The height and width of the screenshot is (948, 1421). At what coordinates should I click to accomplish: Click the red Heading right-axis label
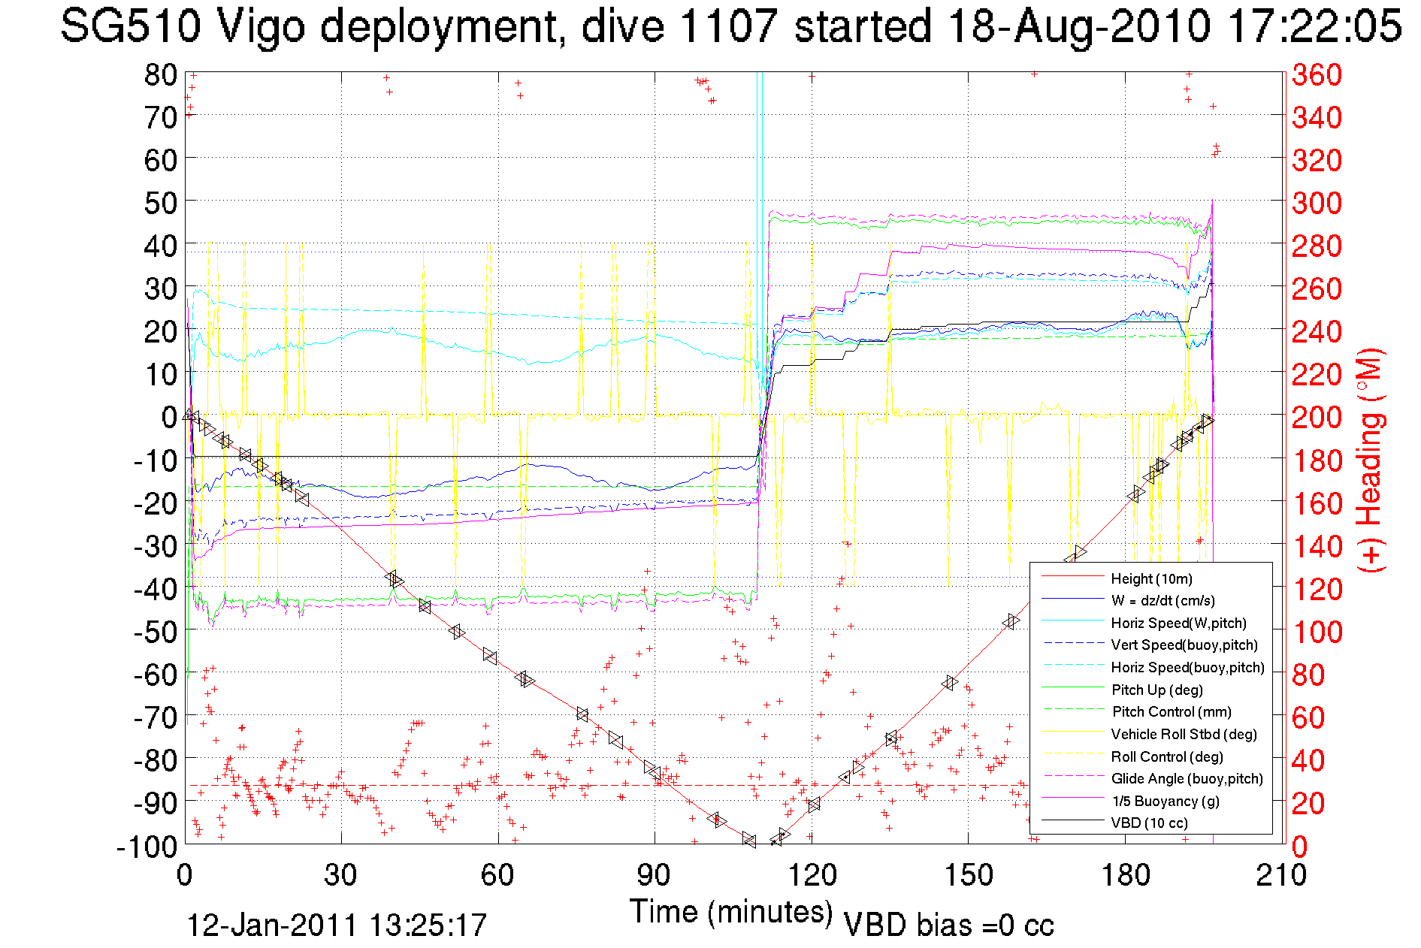(1370, 460)
